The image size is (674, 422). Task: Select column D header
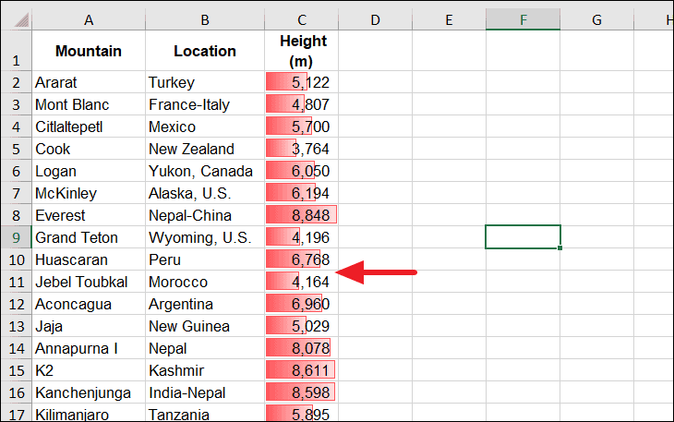[x=375, y=19]
